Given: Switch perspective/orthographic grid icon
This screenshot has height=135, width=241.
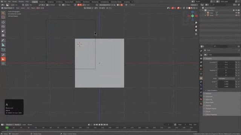Looking at the screenshot, I should 196,34.
